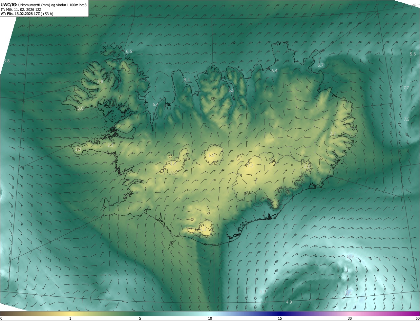Click the '3.0' value at the southwest Westfjords coast
420x321 pixels.
click(80, 108)
